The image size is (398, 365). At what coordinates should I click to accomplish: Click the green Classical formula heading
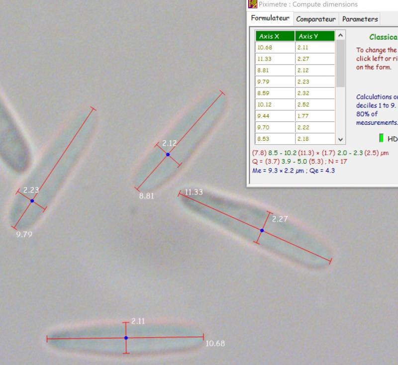click(383, 37)
